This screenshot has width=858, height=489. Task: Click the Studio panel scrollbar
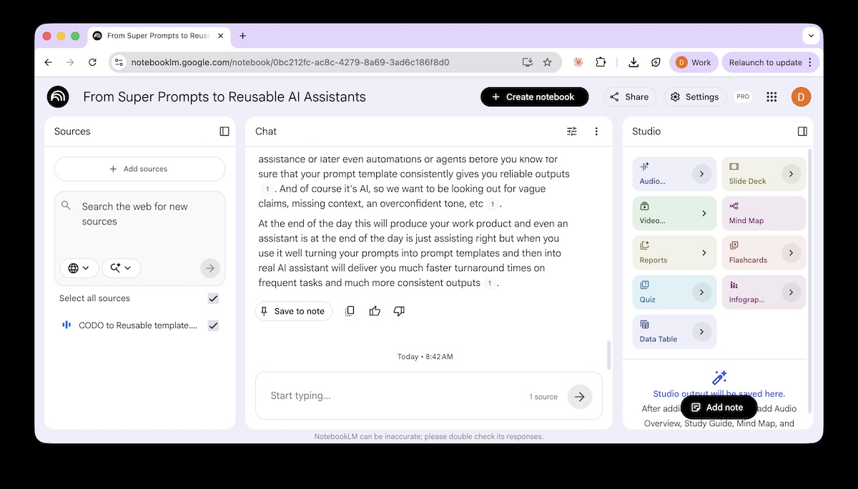pos(810,280)
